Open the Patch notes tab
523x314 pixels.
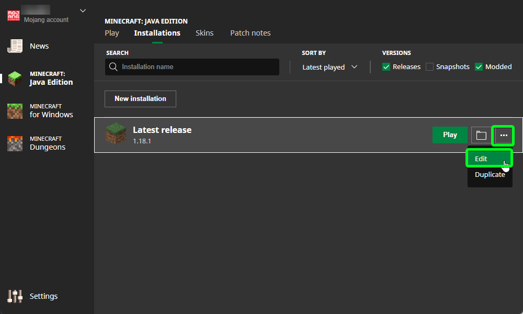(250, 33)
